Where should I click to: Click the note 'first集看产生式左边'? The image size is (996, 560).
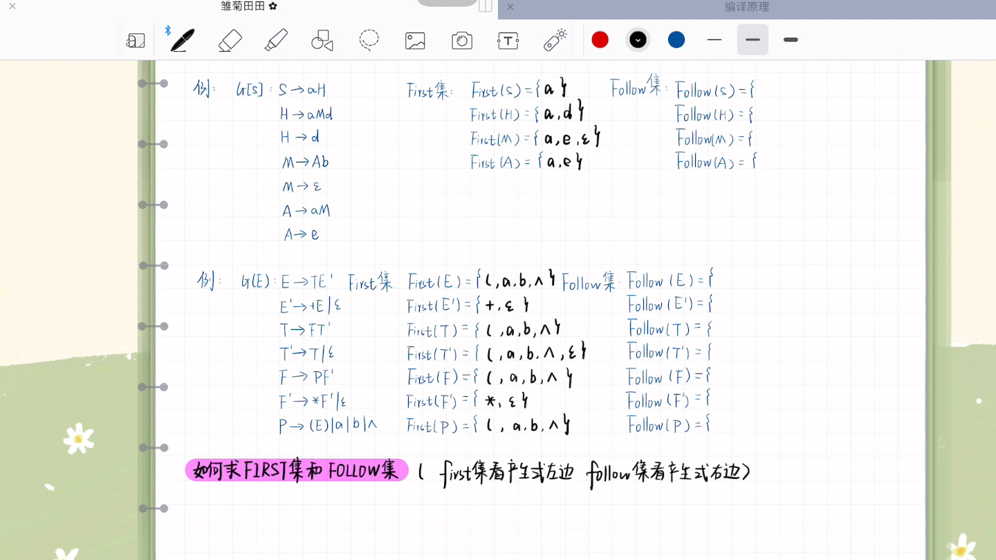pos(508,473)
